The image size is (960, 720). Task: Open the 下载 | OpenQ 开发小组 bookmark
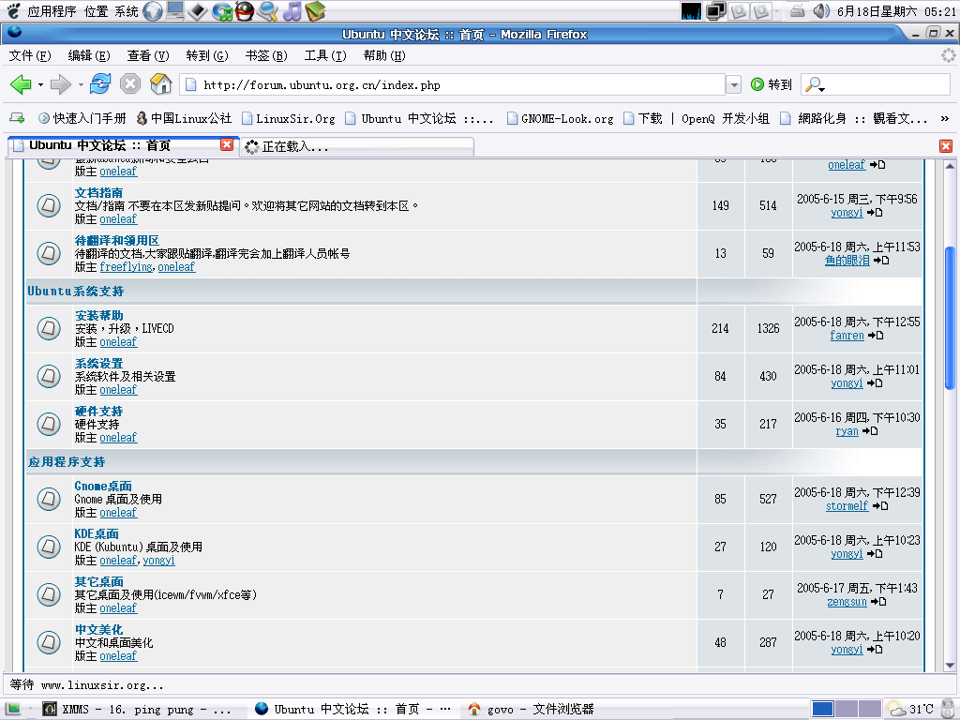(x=697, y=118)
